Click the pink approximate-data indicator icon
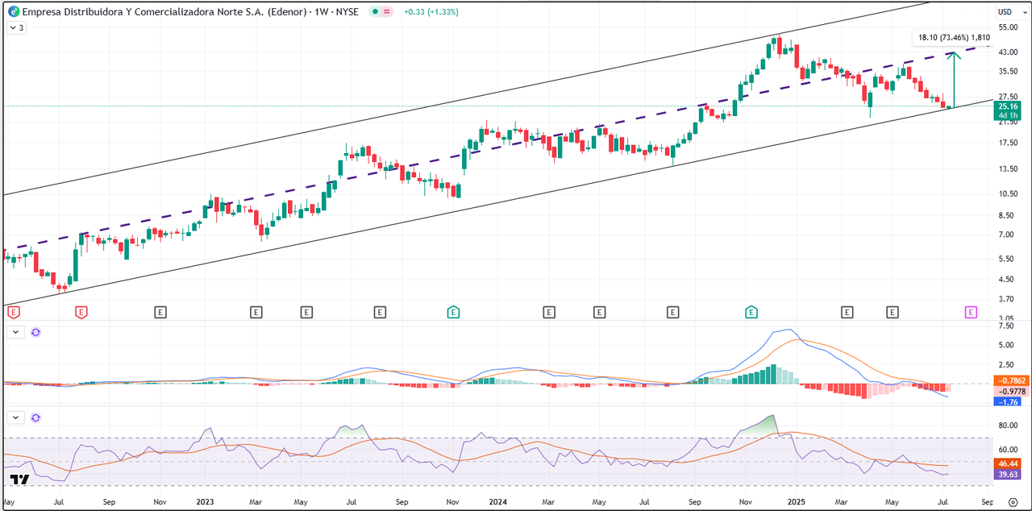This screenshot has width=1032, height=511. (x=388, y=12)
